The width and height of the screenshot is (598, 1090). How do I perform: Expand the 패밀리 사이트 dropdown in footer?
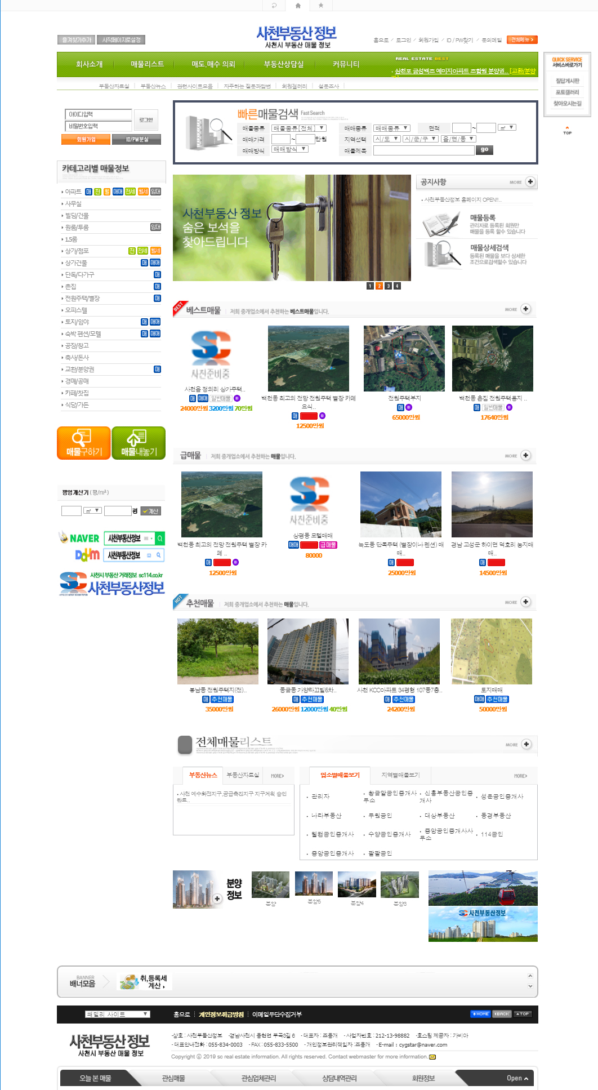pos(118,1015)
